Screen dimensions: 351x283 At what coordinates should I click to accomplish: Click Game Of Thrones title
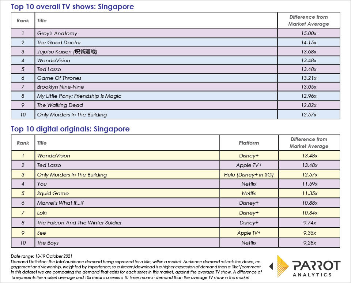tap(59, 78)
